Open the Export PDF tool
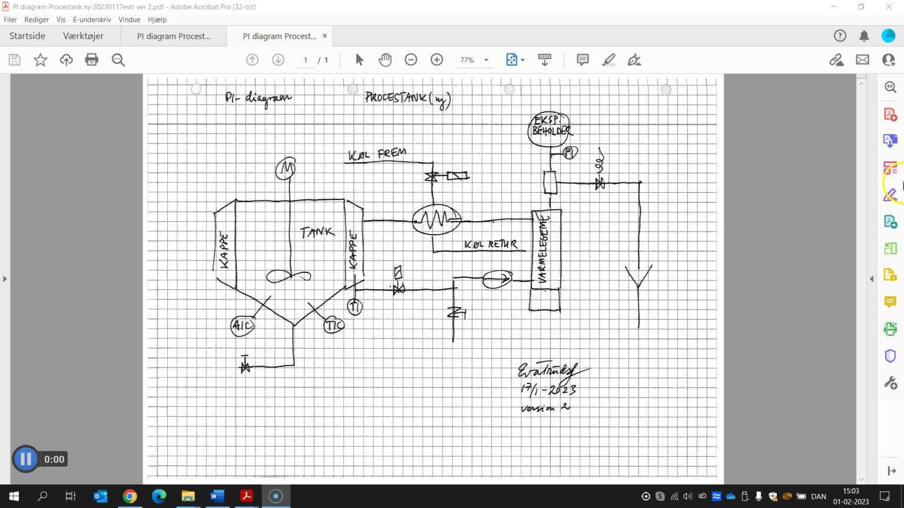This screenshot has height=508, width=904. (x=890, y=222)
